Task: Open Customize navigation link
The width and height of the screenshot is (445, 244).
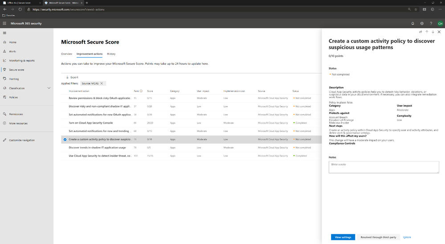Action: pos(21,140)
